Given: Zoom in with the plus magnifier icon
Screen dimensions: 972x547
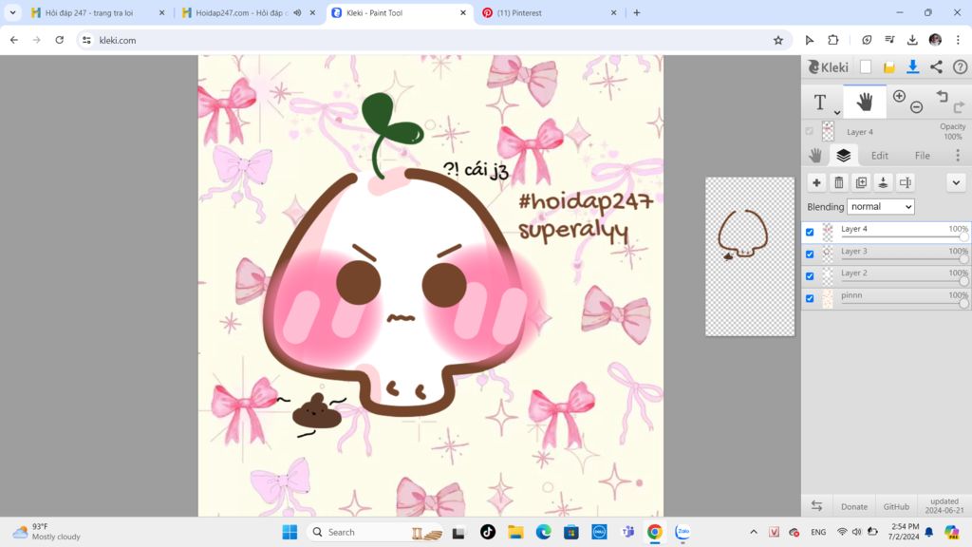Looking at the screenshot, I should (x=899, y=96).
